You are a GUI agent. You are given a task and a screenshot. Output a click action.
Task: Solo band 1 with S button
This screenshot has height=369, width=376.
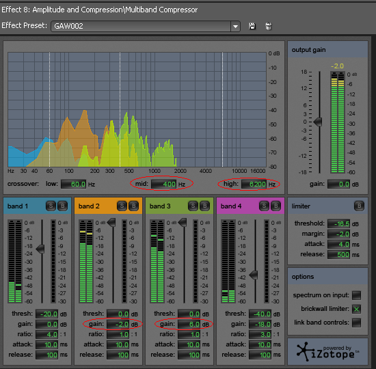pos(51,206)
